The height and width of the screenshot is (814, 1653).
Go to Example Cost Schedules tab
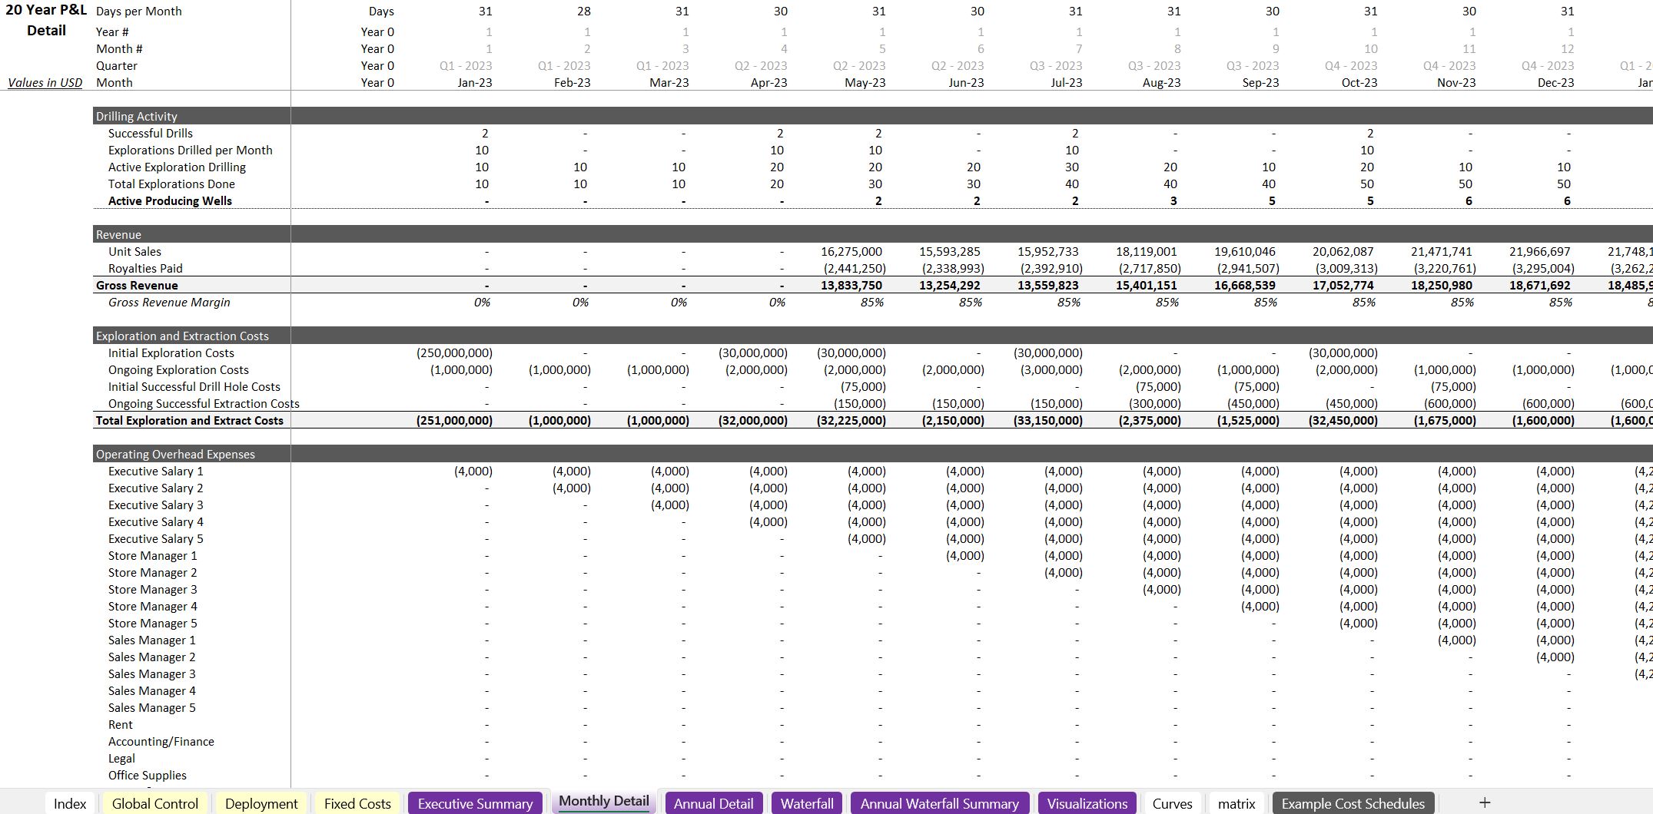click(x=1353, y=803)
